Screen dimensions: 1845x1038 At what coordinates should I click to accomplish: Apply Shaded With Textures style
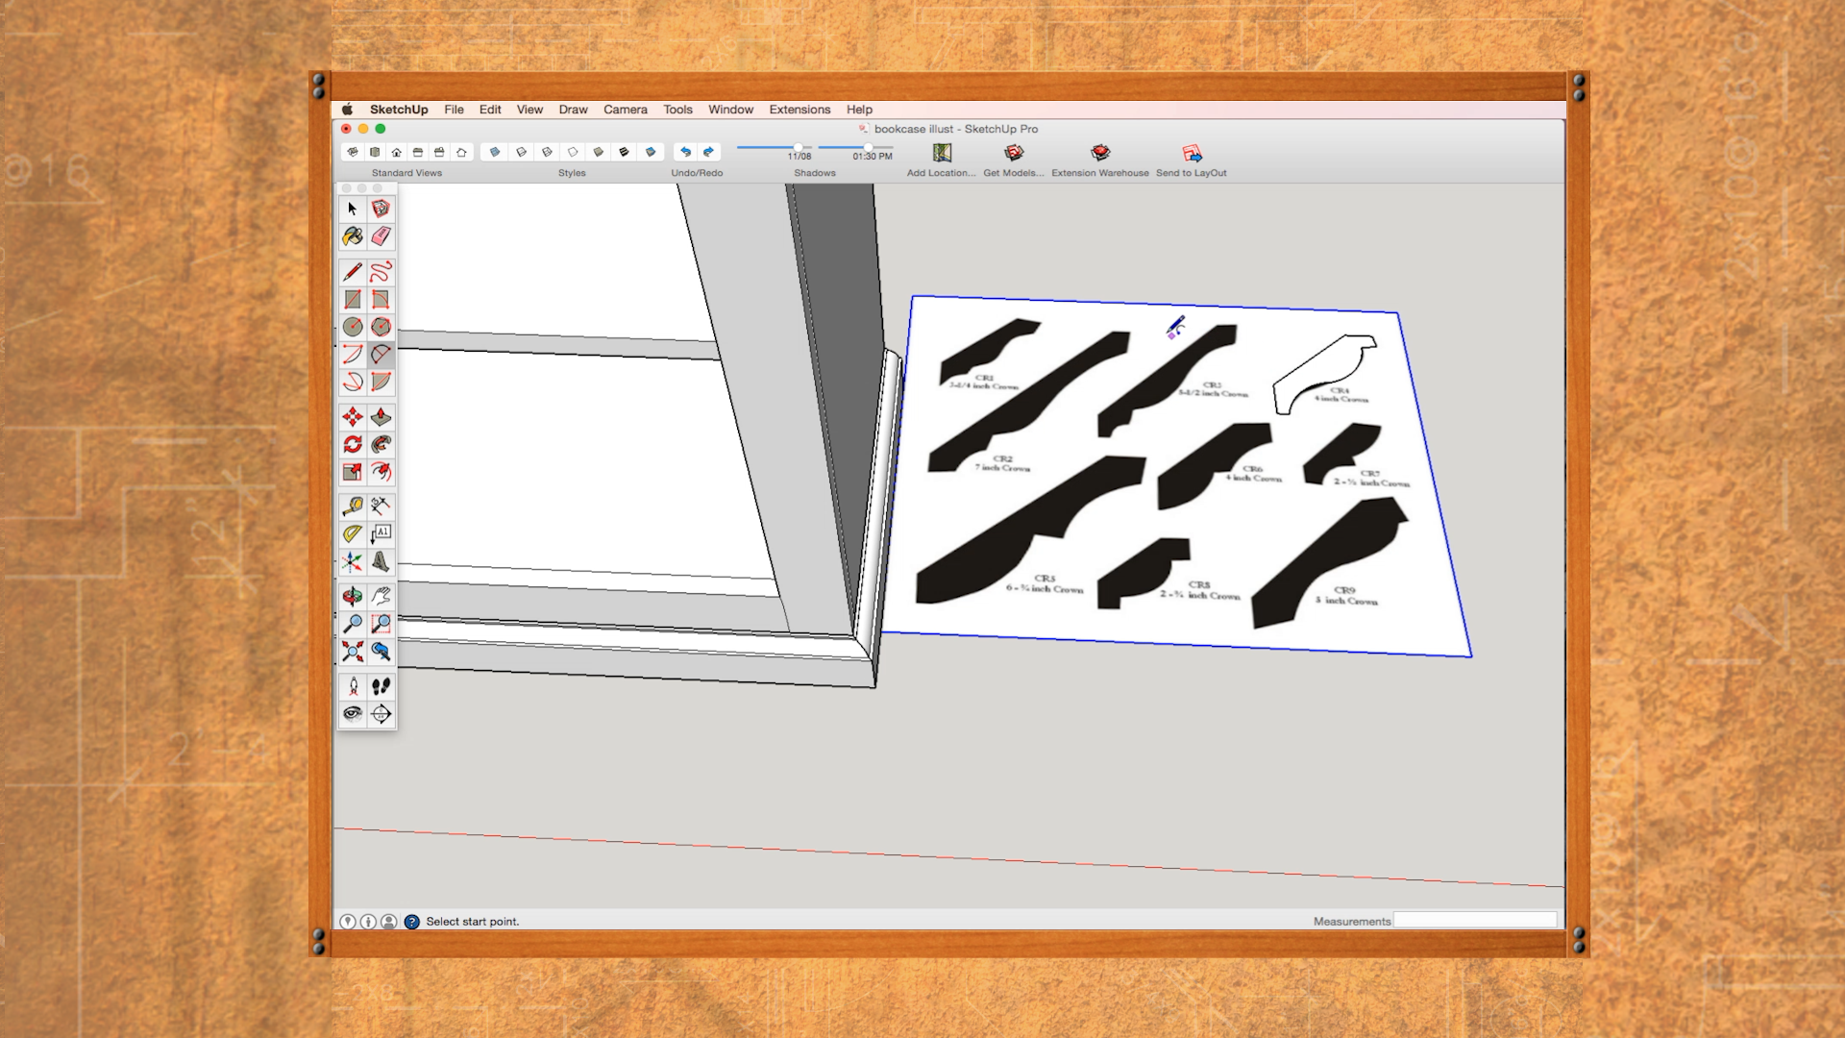pos(625,152)
